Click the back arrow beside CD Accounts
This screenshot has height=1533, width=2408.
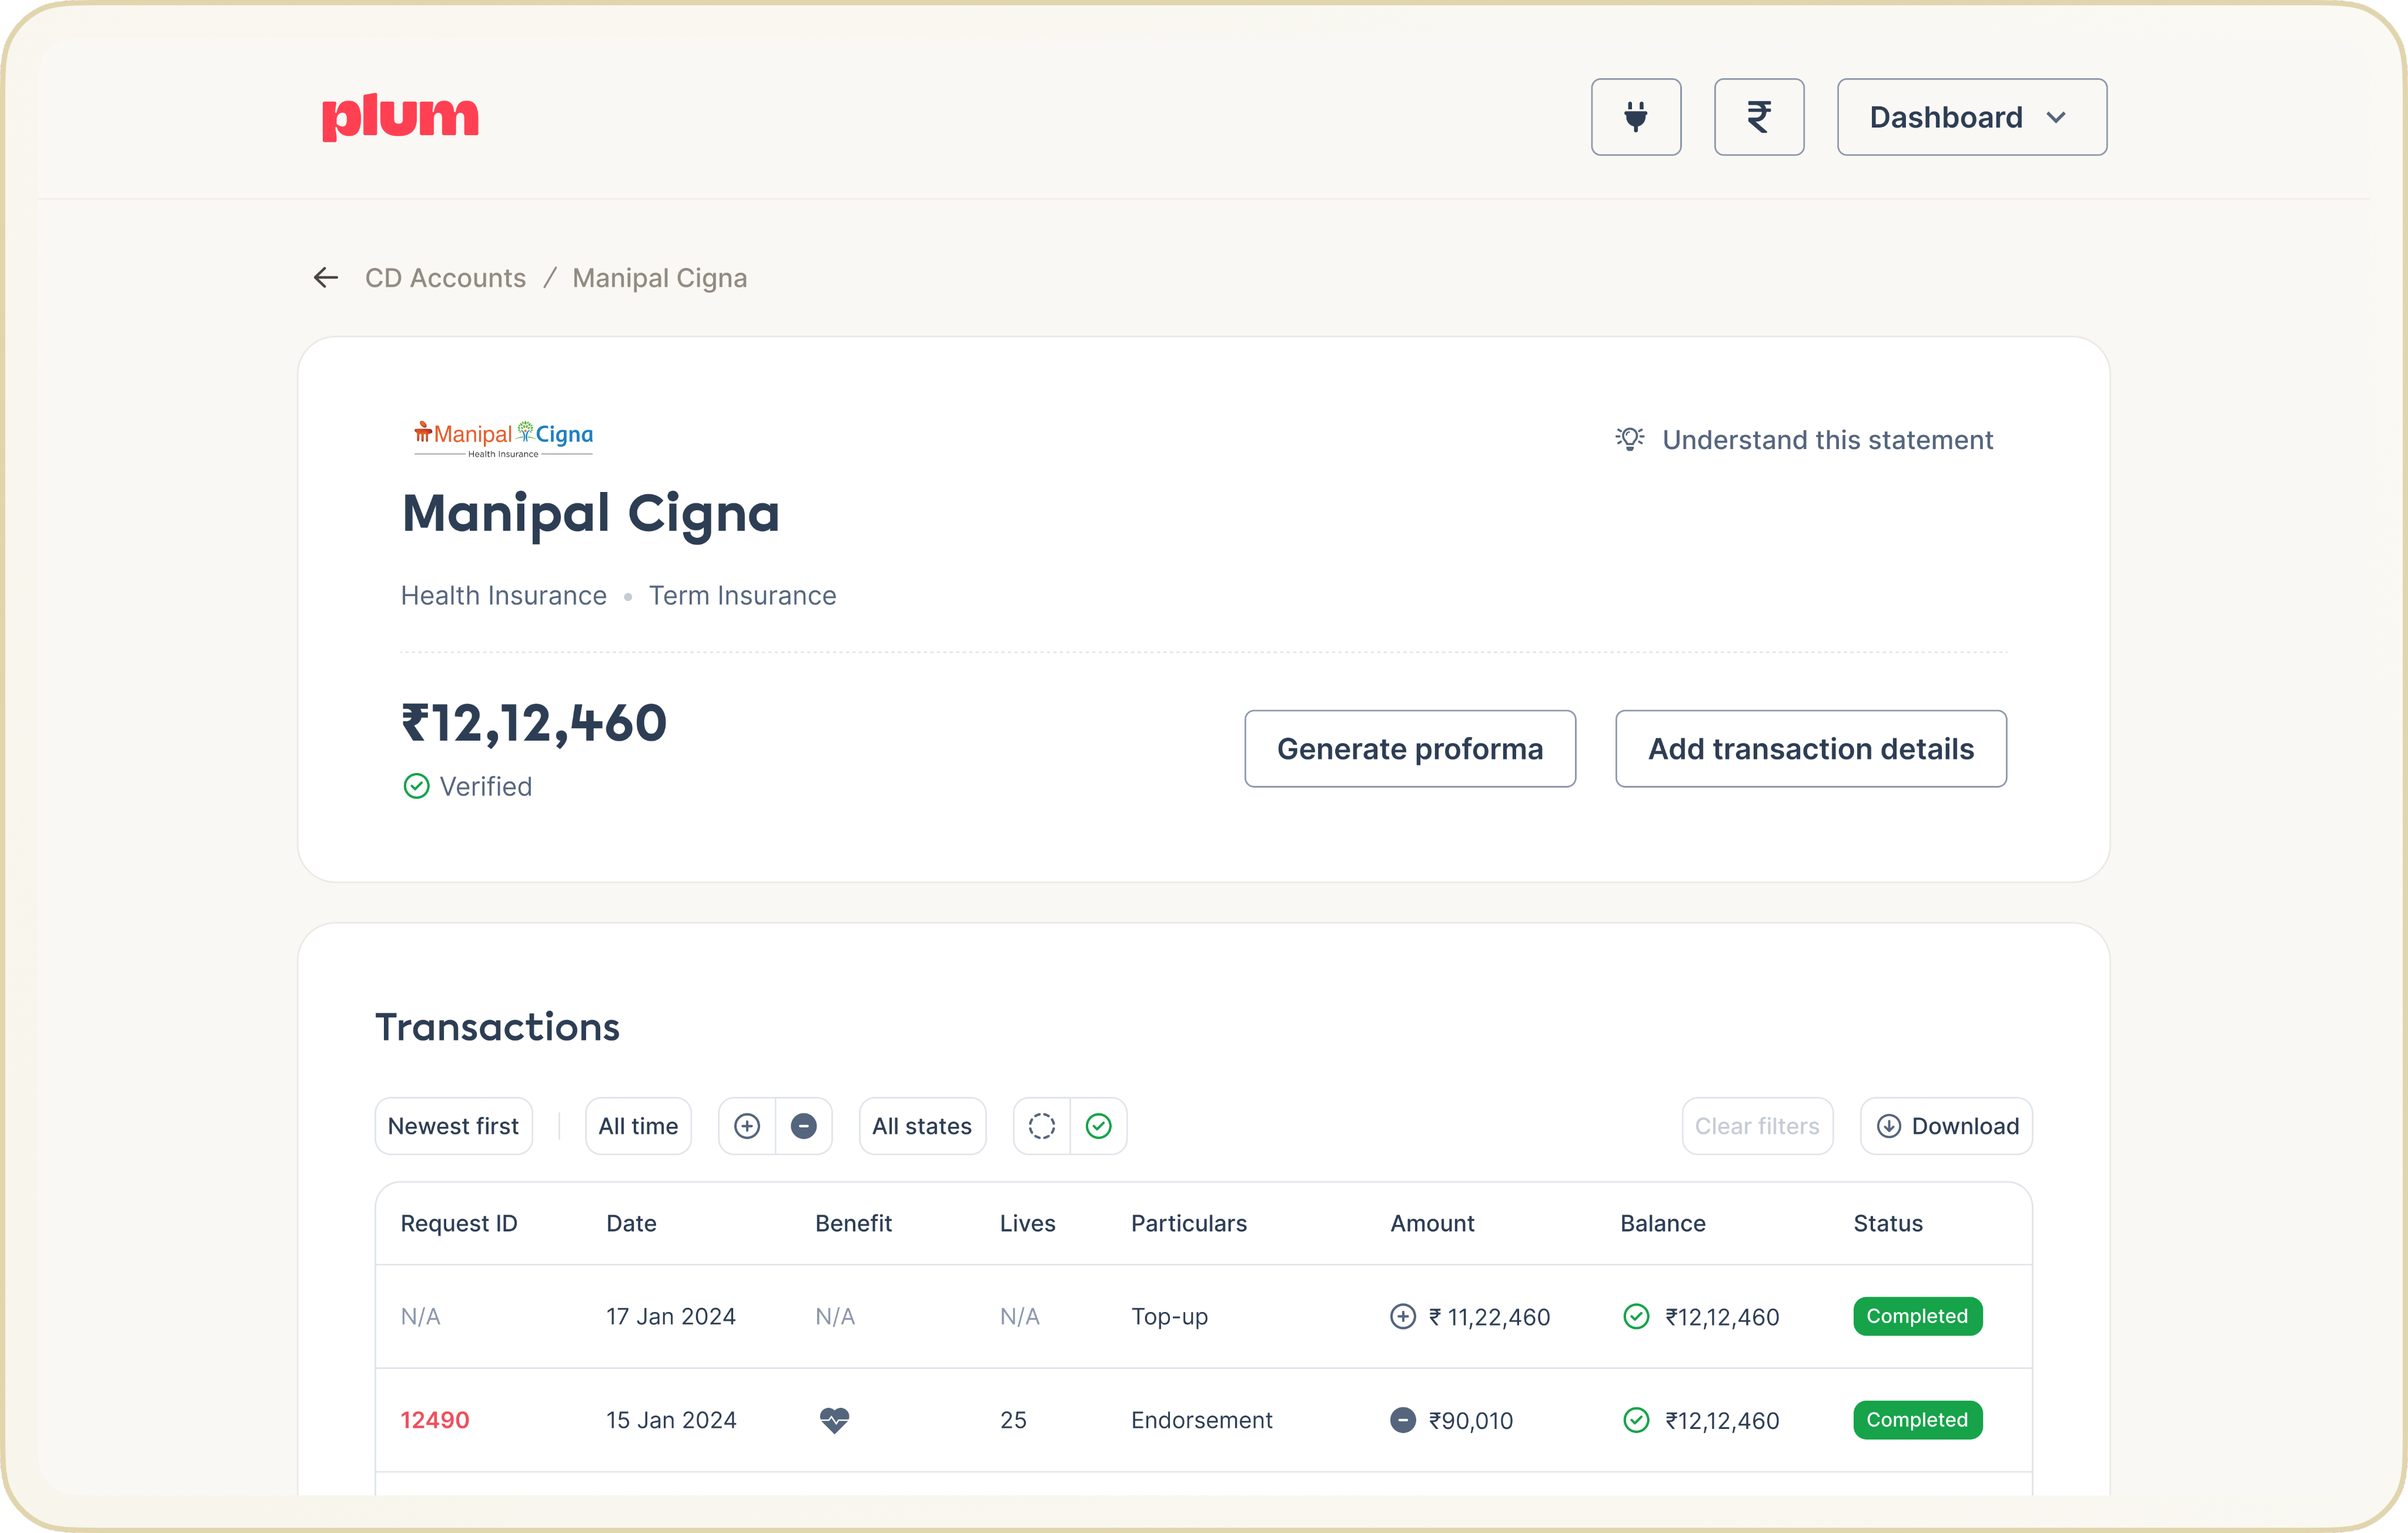(326, 278)
